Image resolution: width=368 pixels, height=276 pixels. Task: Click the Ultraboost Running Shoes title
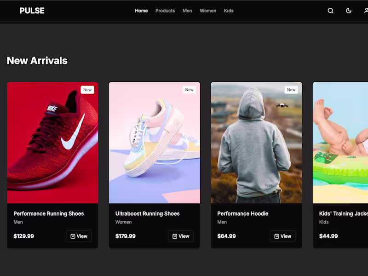[x=147, y=213]
